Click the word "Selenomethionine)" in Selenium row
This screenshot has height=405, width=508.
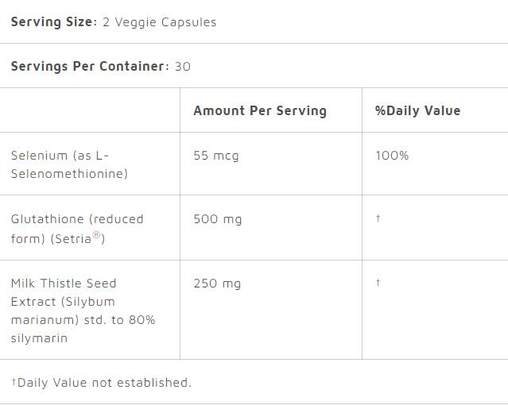point(69,173)
